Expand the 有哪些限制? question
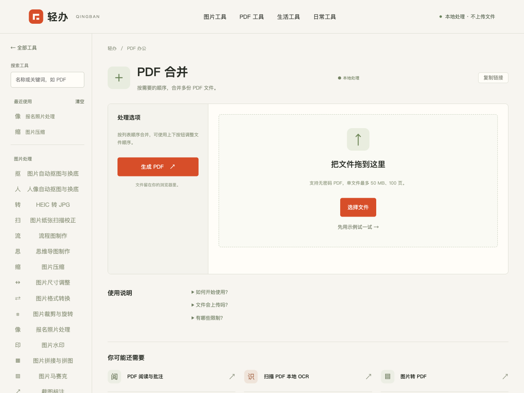The image size is (524, 393). click(207, 318)
